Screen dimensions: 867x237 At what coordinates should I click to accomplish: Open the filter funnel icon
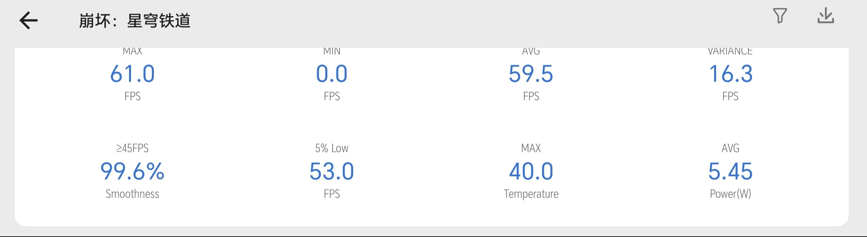[779, 16]
